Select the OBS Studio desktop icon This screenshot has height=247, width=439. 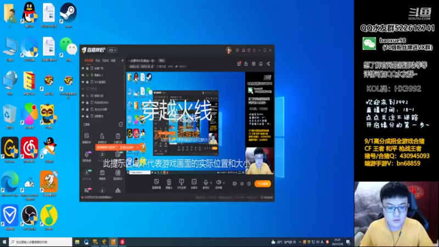[30, 217]
